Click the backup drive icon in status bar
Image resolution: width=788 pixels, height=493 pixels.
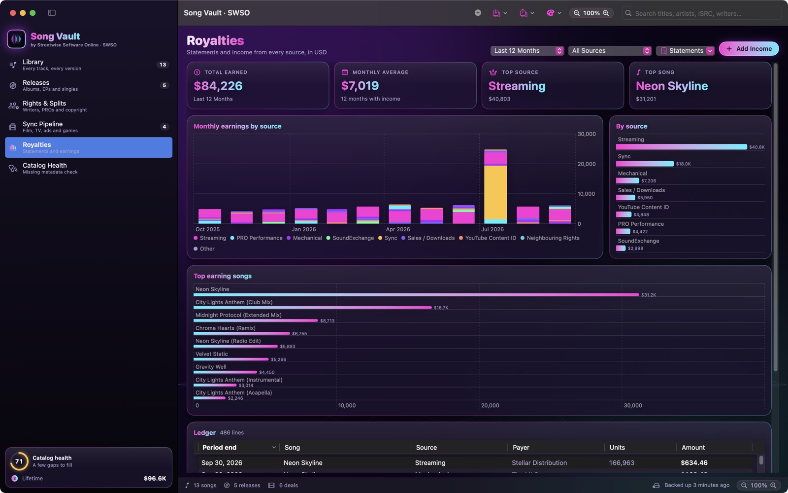(x=656, y=486)
